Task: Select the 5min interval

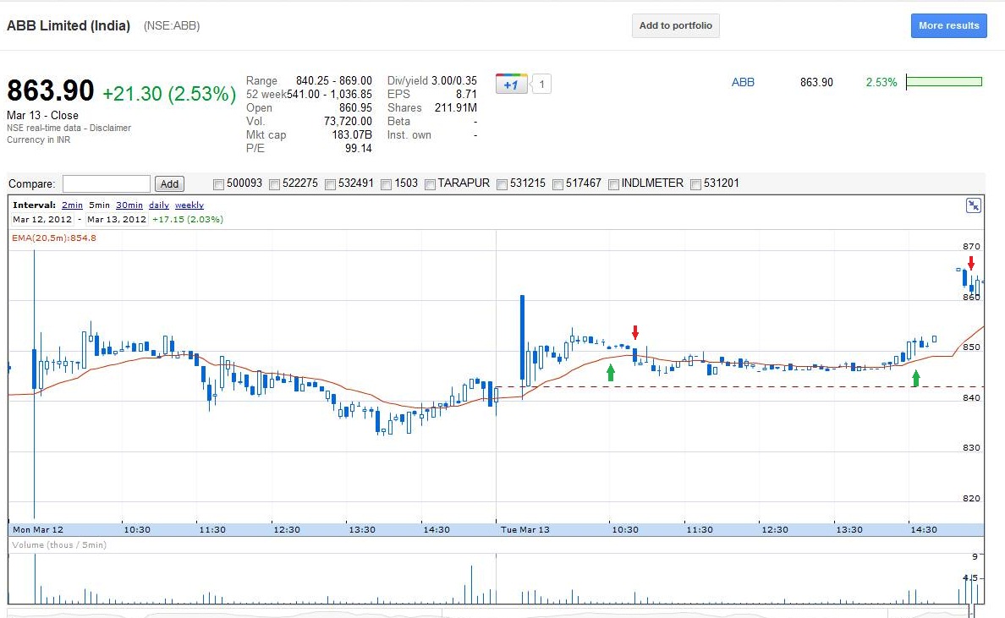Action: (x=99, y=205)
